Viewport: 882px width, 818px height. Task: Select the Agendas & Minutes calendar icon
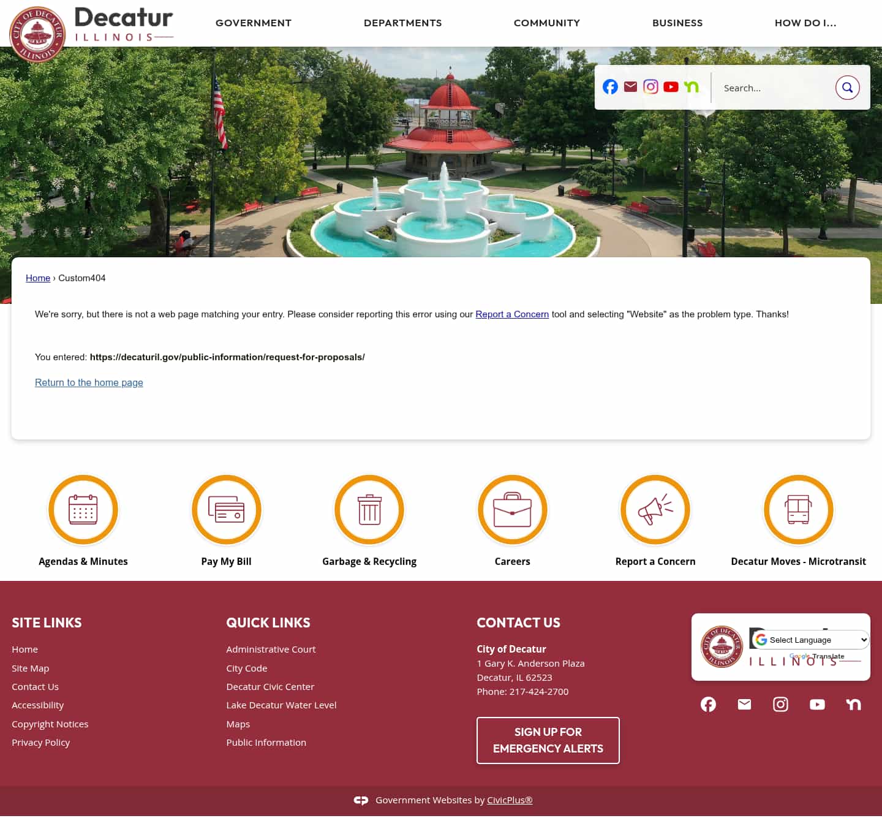pyautogui.click(x=83, y=510)
